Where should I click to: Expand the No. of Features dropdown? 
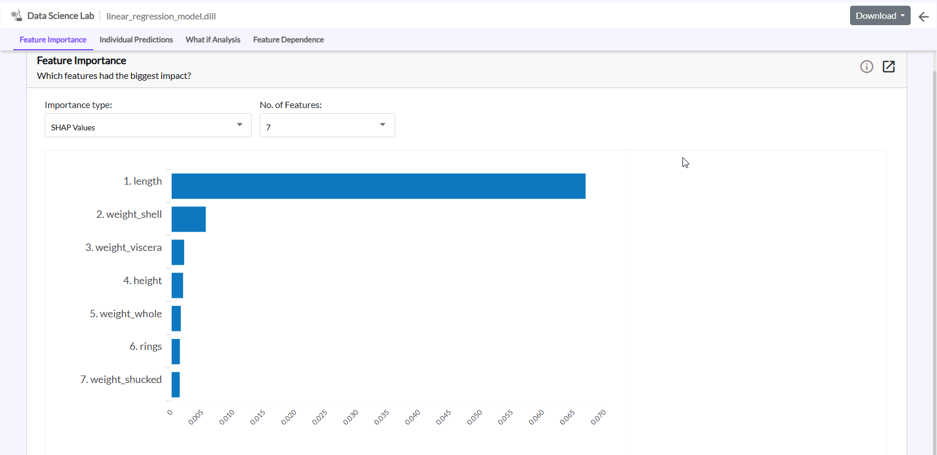coord(327,126)
